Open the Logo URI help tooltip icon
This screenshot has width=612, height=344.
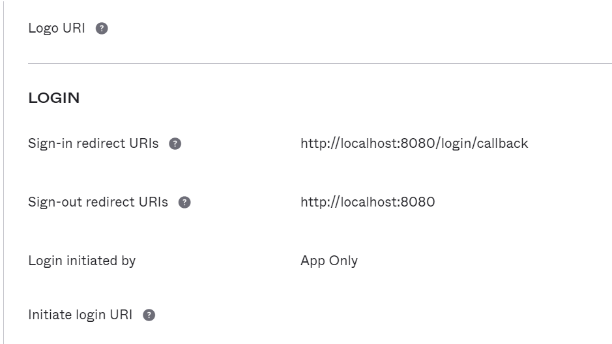tap(102, 29)
